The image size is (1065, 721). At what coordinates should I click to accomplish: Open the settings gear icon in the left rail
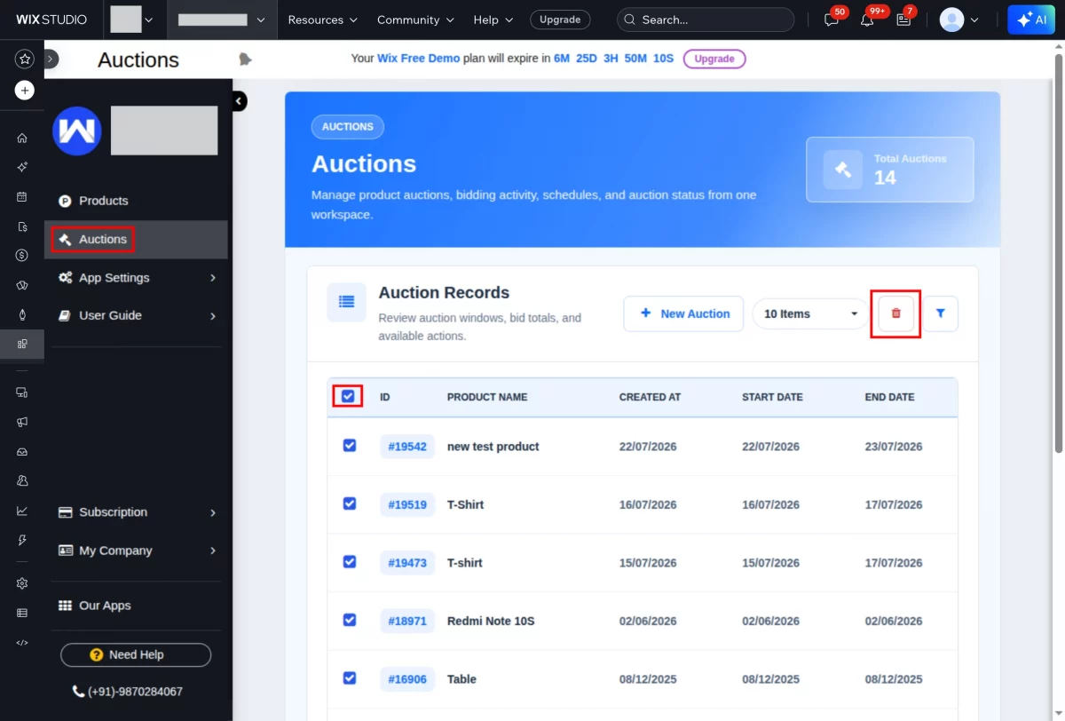click(x=22, y=583)
